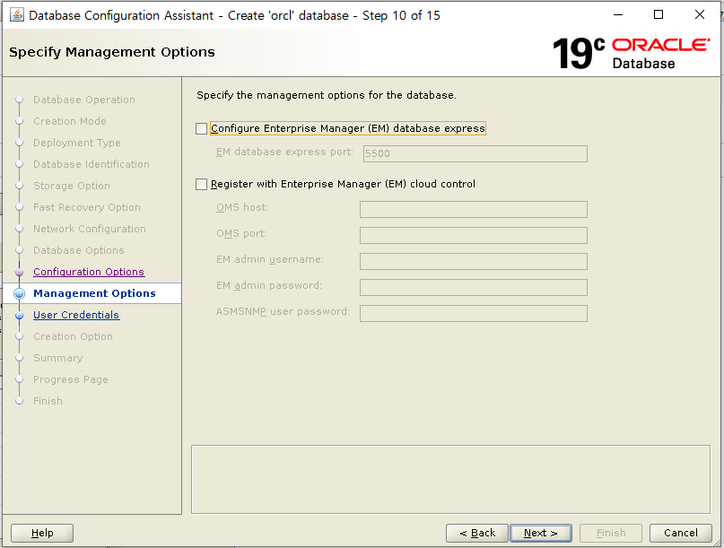The image size is (724, 548).
Task: Click the EM admin password field
Action: pos(474,287)
